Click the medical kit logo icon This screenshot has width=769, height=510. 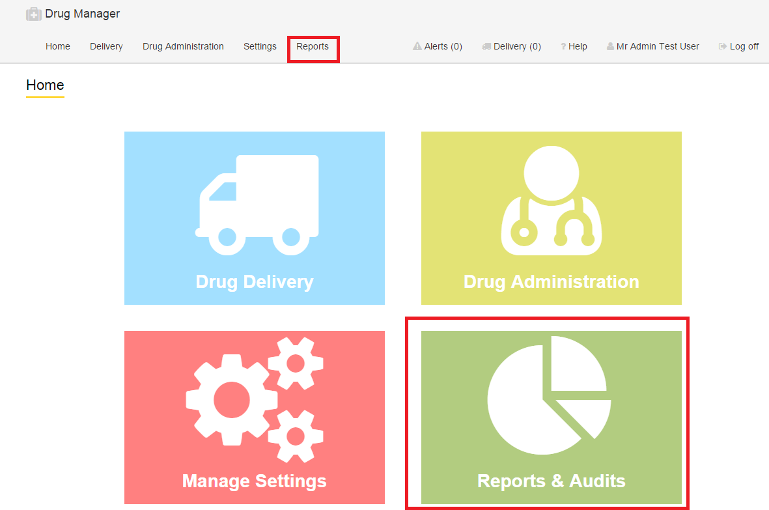[x=34, y=14]
